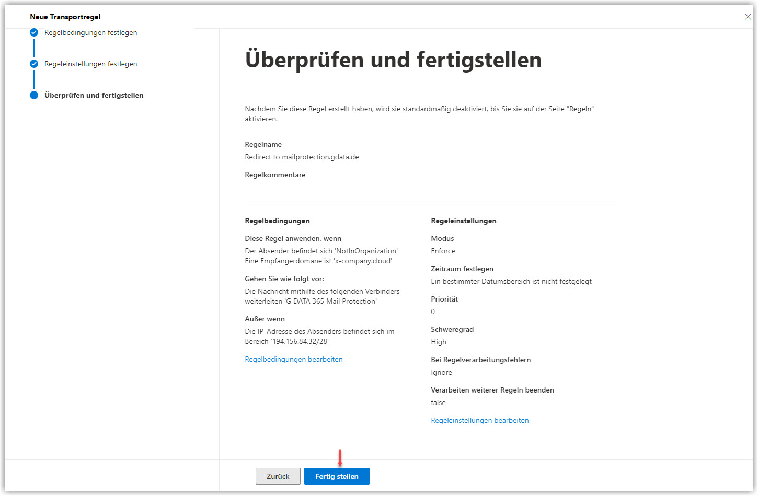Click the mode value 'Enforce'
This screenshot has width=758, height=496.
click(443, 251)
